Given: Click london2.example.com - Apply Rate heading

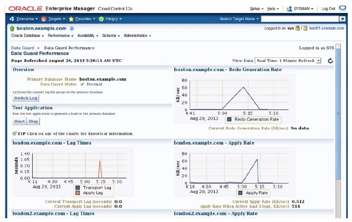Looking at the screenshot, I should coord(216,214).
